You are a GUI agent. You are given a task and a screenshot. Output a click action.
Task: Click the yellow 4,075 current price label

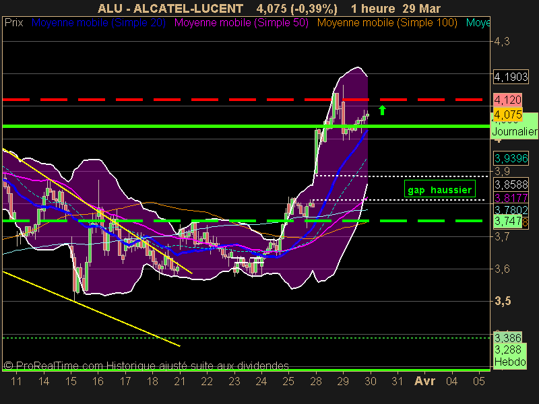click(x=508, y=114)
